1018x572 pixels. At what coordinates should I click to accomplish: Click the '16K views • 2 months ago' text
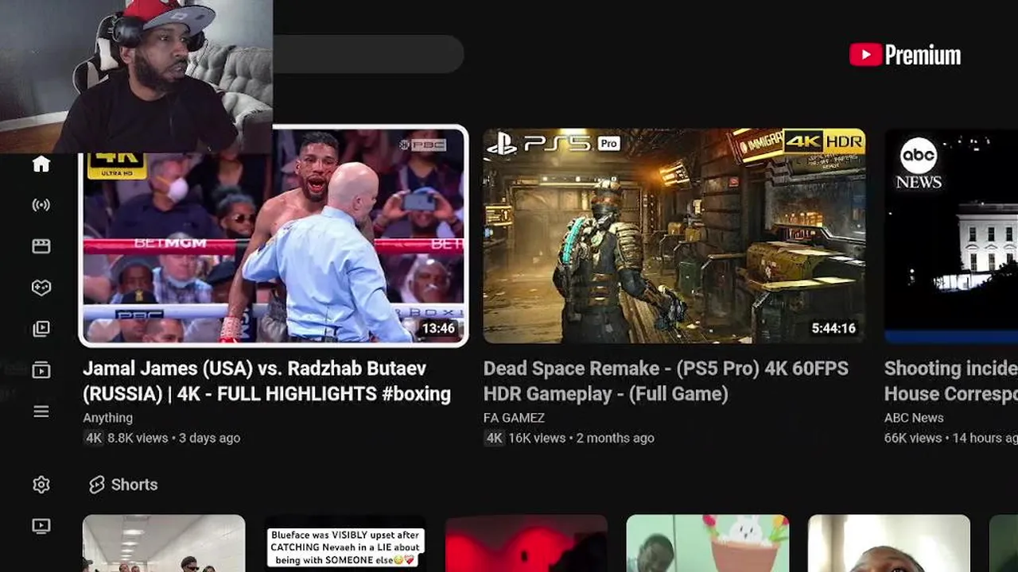581,438
